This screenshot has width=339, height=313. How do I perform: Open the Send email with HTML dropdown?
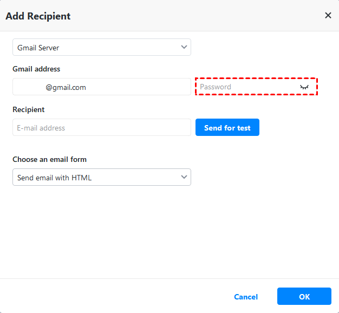(101, 178)
